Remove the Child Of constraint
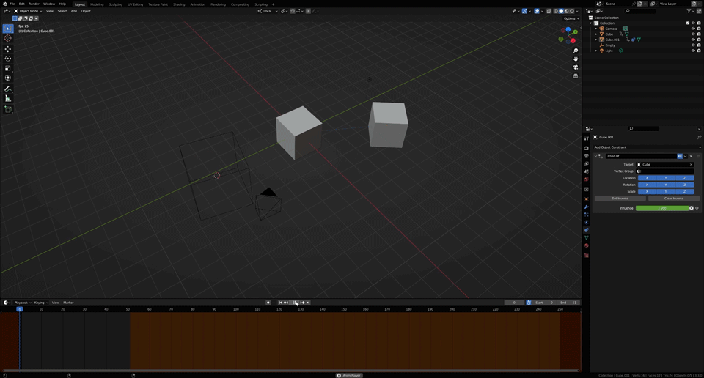This screenshot has height=378, width=704. pyautogui.click(x=691, y=156)
